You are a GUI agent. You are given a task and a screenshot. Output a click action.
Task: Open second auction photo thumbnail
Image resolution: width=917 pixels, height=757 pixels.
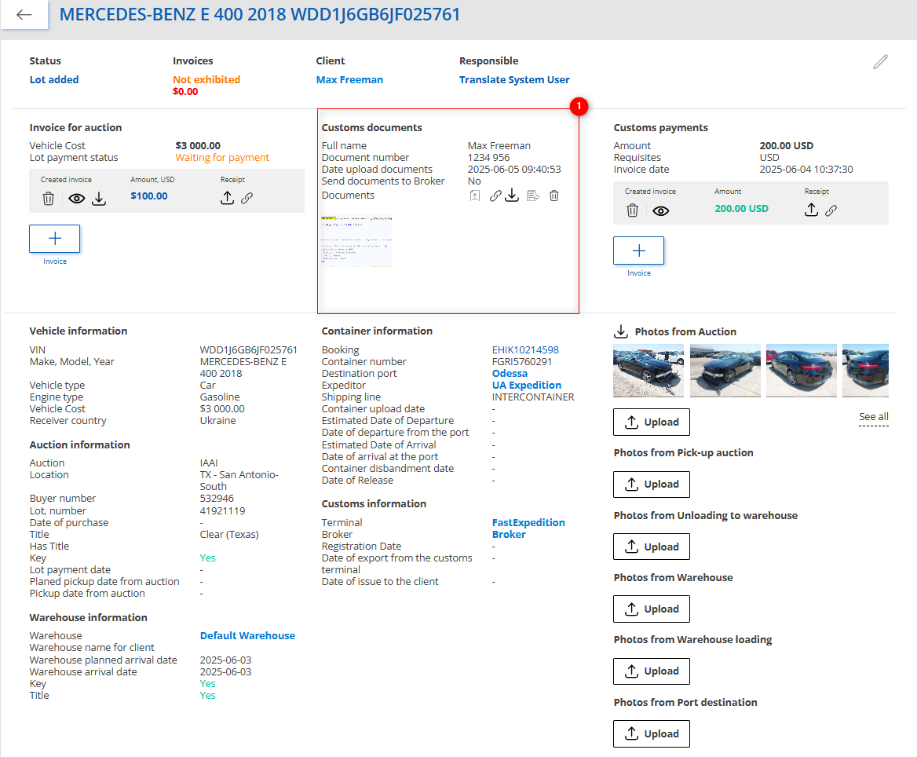(x=725, y=371)
